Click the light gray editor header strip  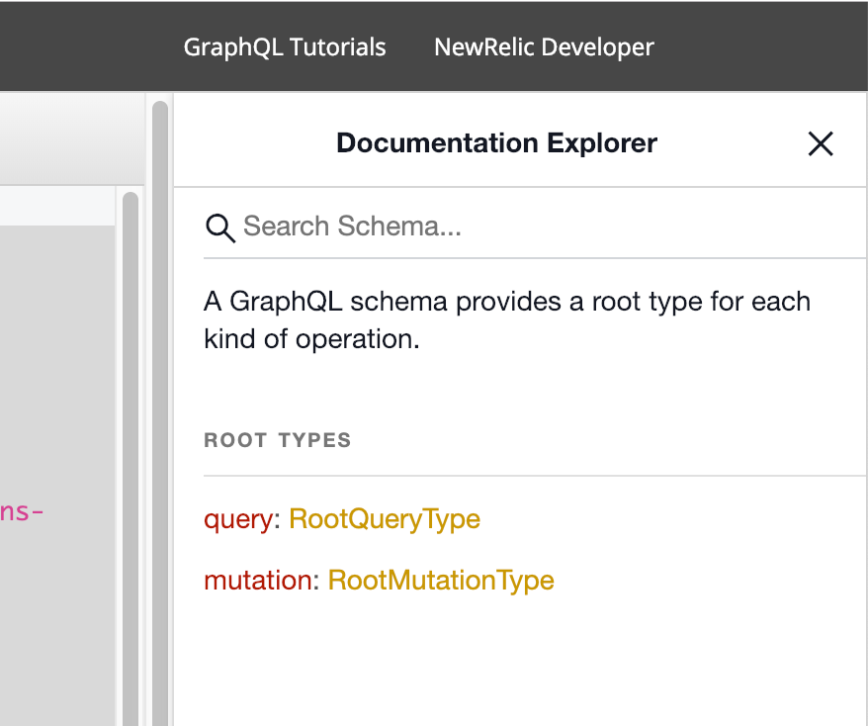pos(69,138)
